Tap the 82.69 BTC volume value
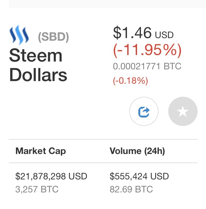 [131, 189]
